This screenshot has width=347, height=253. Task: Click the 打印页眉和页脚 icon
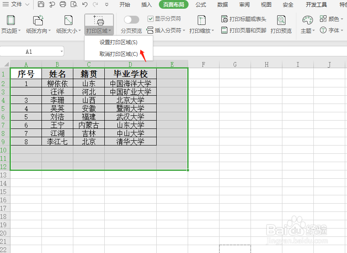[224, 30]
